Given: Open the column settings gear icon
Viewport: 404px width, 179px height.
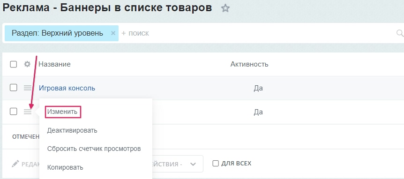Looking at the screenshot, I should pos(27,64).
